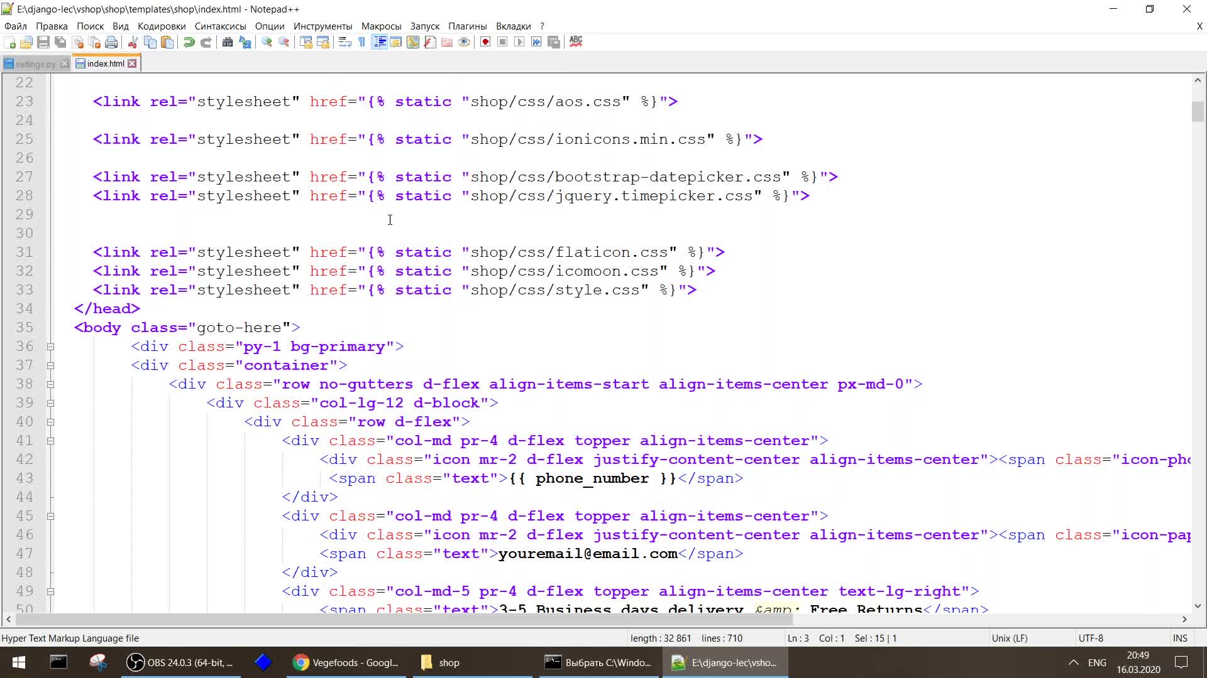
Task: Open the Файл menu
Action: (x=16, y=26)
